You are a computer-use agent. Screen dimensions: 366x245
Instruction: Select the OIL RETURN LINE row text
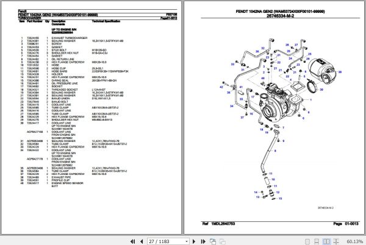point(63,59)
